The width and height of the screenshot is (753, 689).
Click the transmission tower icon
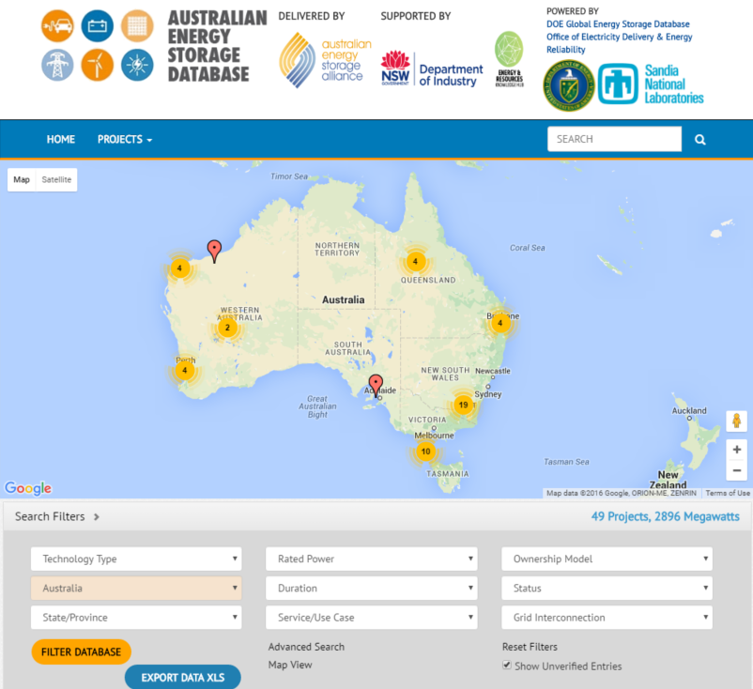pyautogui.click(x=57, y=65)
